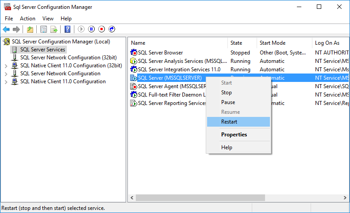
Task: Select the SQL Server Reporting Services row name
Action: point(172,103)
